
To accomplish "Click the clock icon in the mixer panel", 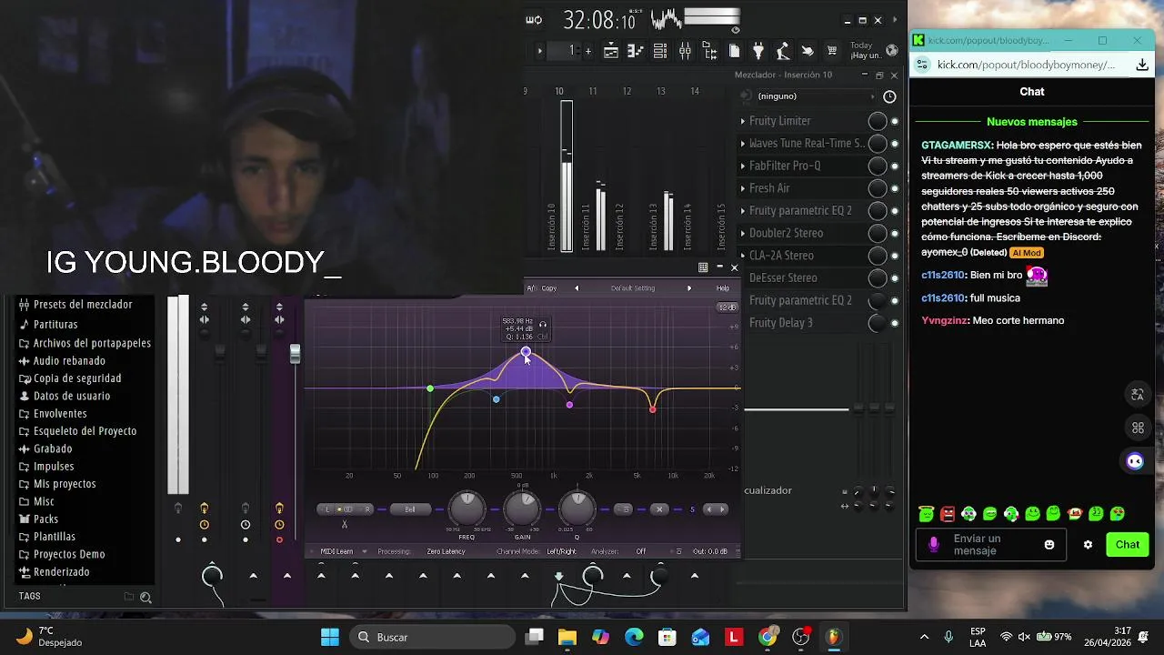I will pyautogui.click(x=889, y=96).
